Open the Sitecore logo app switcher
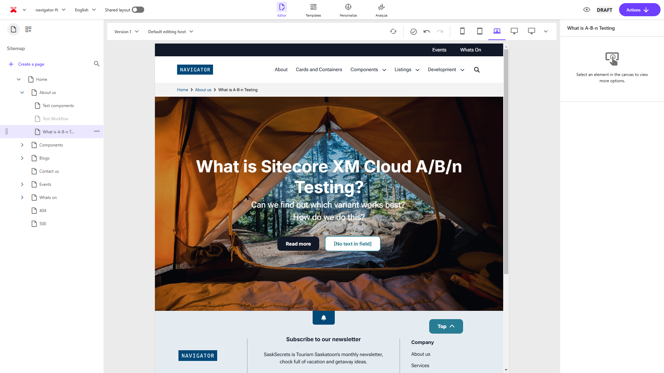This screenshot has height=373, width=664. [13, 10]
